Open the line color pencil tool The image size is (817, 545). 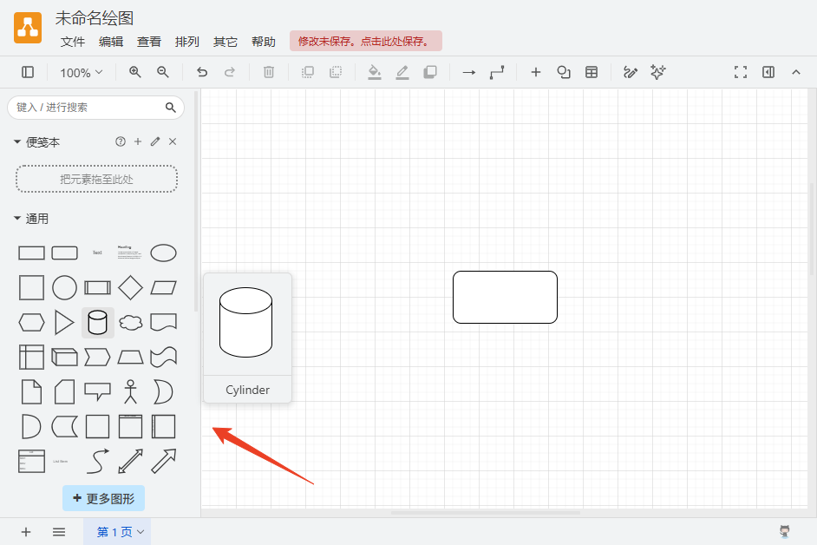(402, 72)
